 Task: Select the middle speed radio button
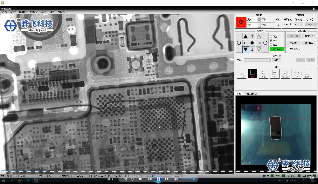click(271, 41)
